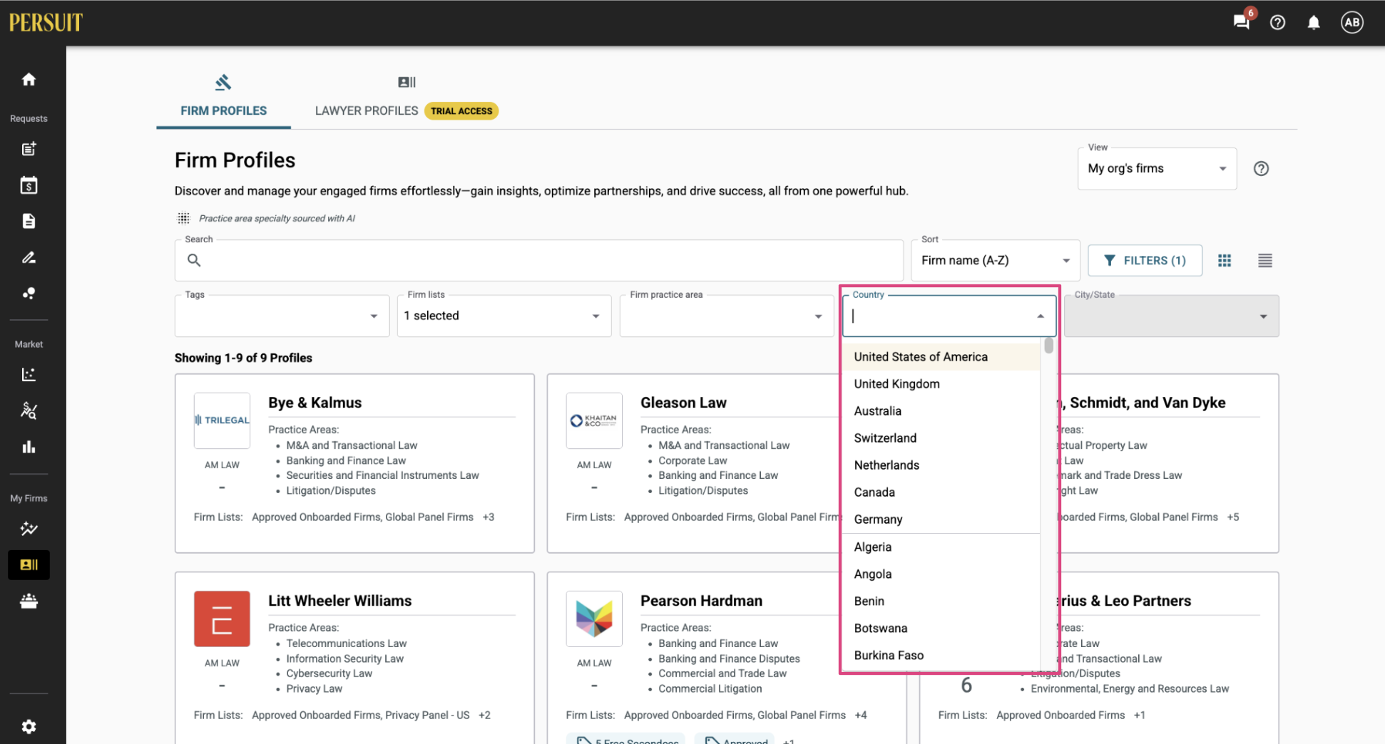This screenshot has height=744, width=1385.
Task: Select Benin from country list
Action: click(941, 601)
